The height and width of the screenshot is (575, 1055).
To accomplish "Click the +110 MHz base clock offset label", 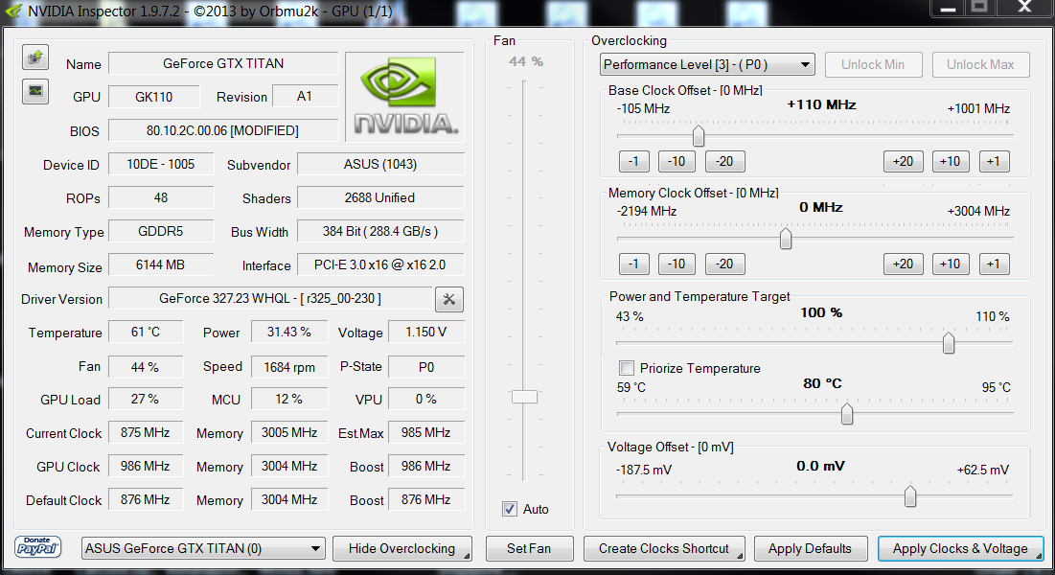I will (821, 105).
